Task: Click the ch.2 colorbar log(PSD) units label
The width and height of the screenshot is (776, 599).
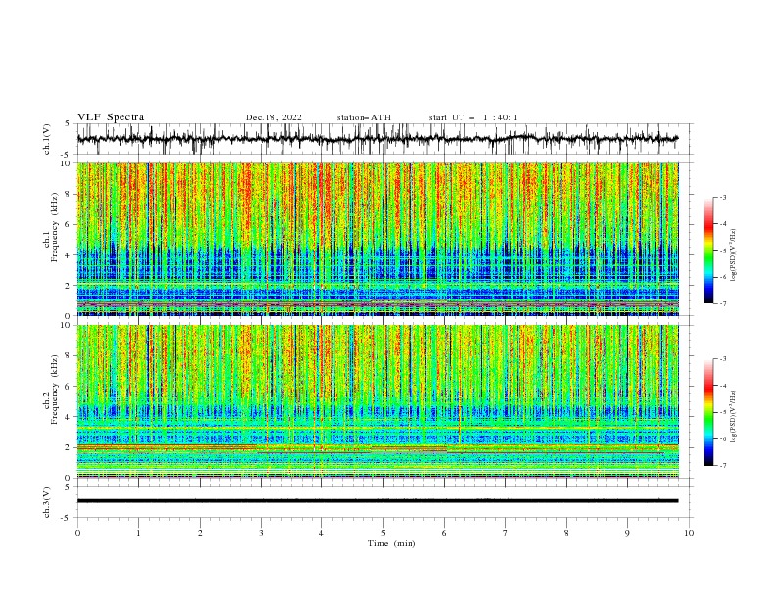Action: coord(733,417)
